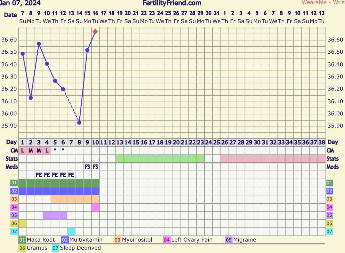The width and height of the screenshot is (345, 253).
Task: Click the red diamond temperature marker on Jan 16
Action: [x=95, y=32]
